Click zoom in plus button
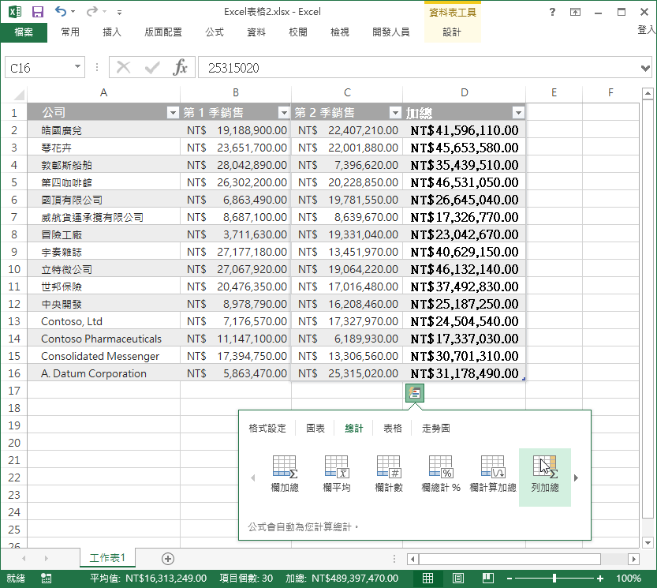Viewport: 657px width, 588px height. (x=600, y=579)
